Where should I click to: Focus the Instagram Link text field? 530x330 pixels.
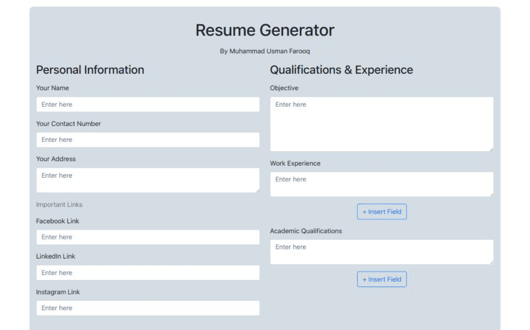tap(147, 308)
